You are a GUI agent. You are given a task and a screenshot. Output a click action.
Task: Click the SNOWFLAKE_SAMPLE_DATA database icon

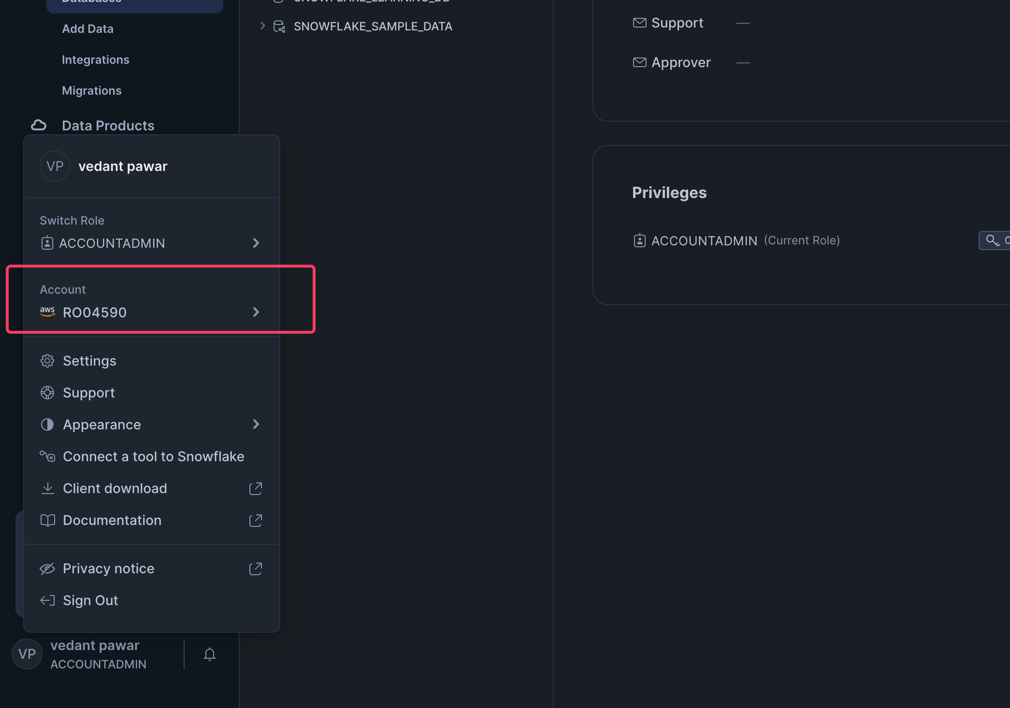coord(279,27)
